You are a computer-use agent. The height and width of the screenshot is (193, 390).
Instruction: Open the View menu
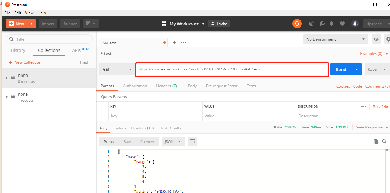pos(29,13)
